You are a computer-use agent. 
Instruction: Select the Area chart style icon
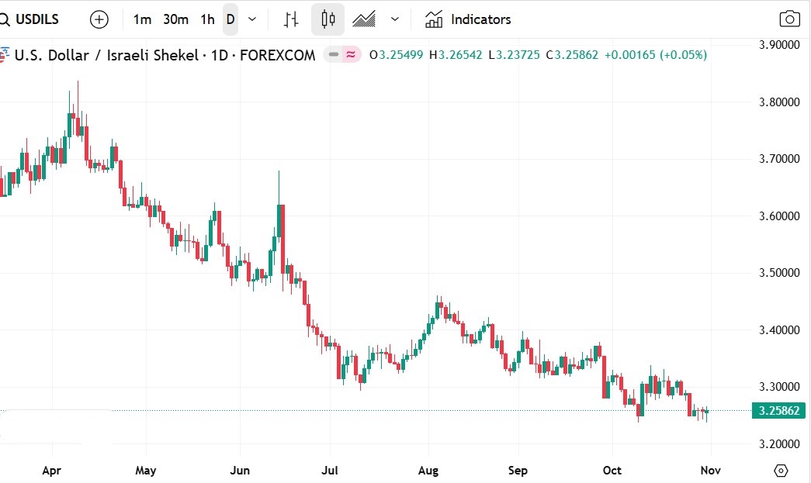pos(364,19)
